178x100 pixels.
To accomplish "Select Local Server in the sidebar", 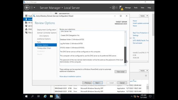I will [x=28, y=19].
